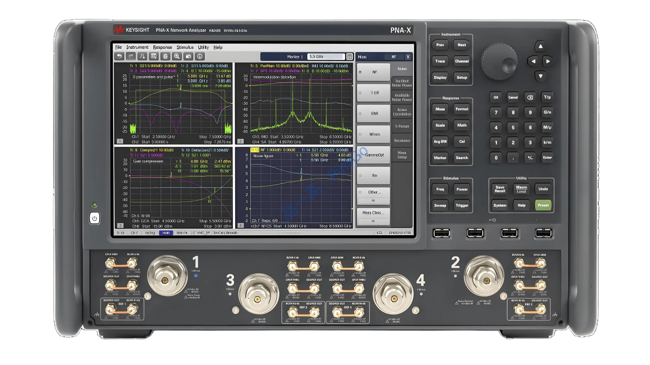Click the Trigger hardware key
Screen dimensions: 650x365
(x=462, y=205)
